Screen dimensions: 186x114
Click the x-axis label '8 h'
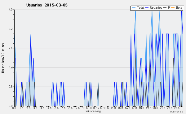click(x=70, y=108)
